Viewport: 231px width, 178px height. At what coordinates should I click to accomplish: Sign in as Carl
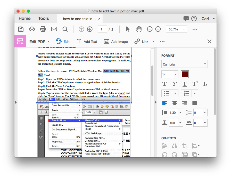tap(205, 19)
